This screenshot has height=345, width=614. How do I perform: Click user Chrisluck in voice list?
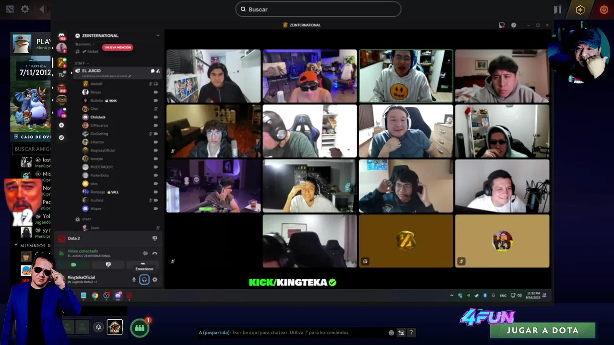tap(97, 117)
